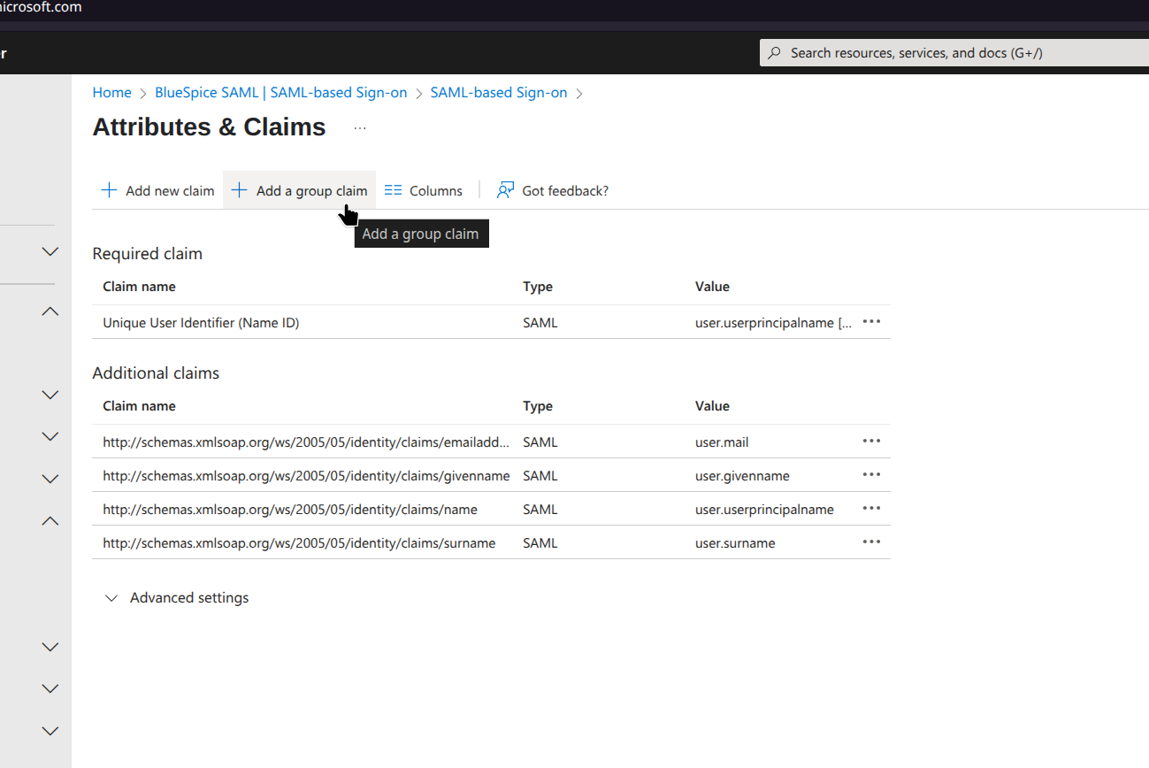The width and height of the screenshot is (1149, 768).
Task: Click Add a group claim button
Action: [x=299, y=190]
